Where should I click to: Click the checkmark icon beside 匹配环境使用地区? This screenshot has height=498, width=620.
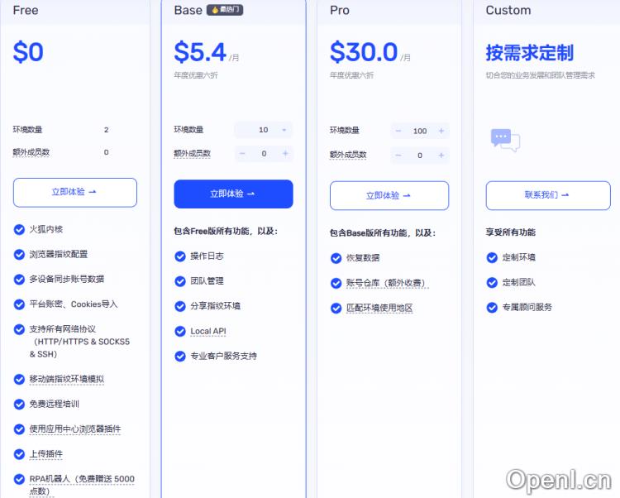pyautogui.click(x=336, y=308)
